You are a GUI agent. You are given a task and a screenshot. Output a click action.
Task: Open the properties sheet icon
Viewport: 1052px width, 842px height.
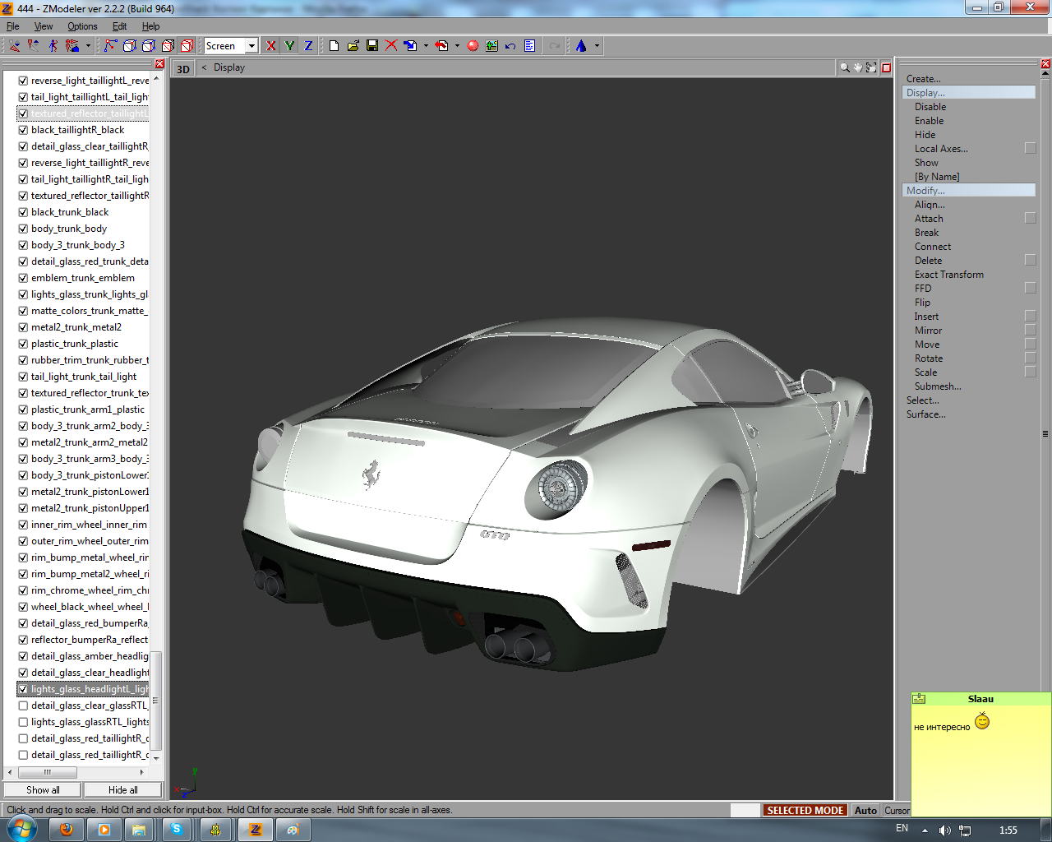529,46
